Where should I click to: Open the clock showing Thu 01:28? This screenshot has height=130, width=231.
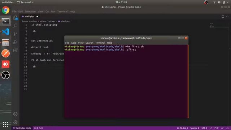coord(121,2)
